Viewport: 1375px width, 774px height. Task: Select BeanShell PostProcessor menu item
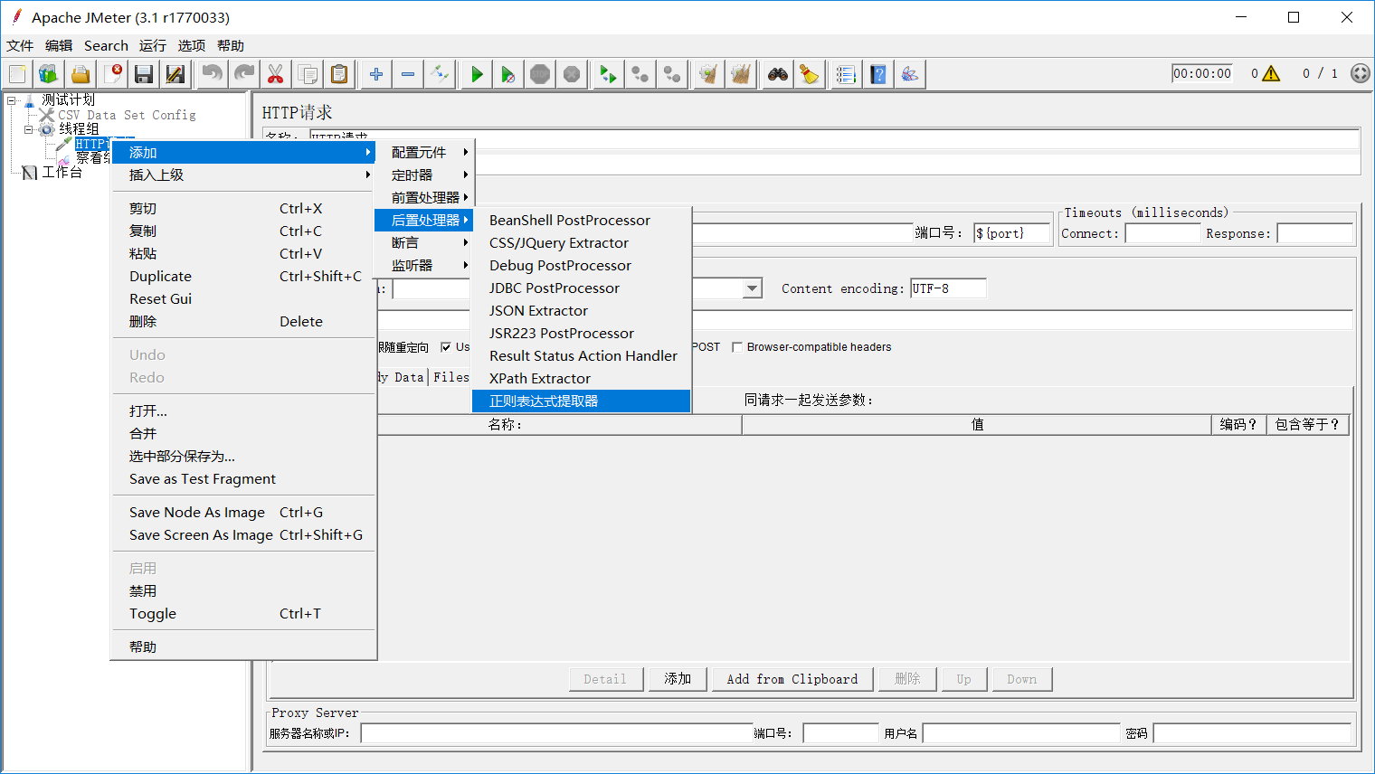point(582,221)
